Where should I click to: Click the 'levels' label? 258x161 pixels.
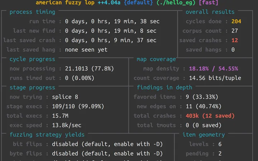[199, 144]
